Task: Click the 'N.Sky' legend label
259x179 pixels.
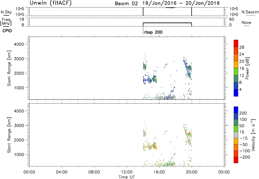Action: click(6, 12)
